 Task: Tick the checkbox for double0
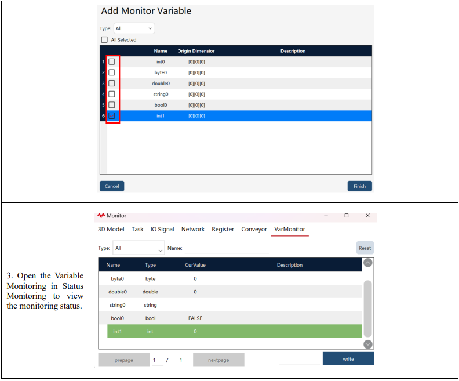coord(111,83)
